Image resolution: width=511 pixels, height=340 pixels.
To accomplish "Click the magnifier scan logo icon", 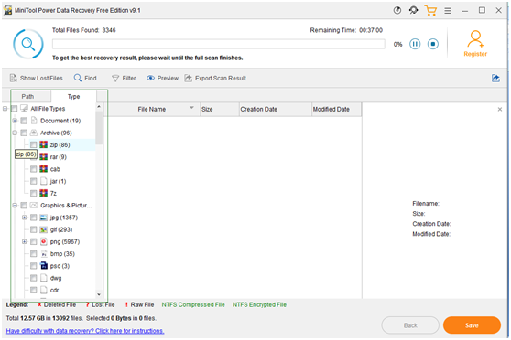I will [x=28, y=44].
